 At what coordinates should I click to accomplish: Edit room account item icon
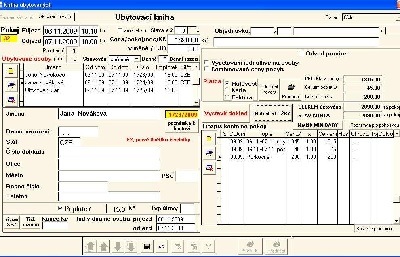click(x=209, y=154)
